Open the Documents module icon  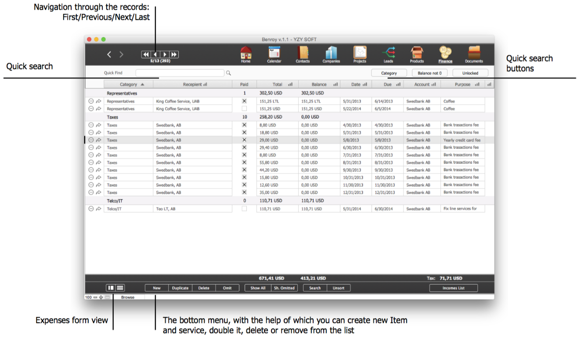(474, 53)
